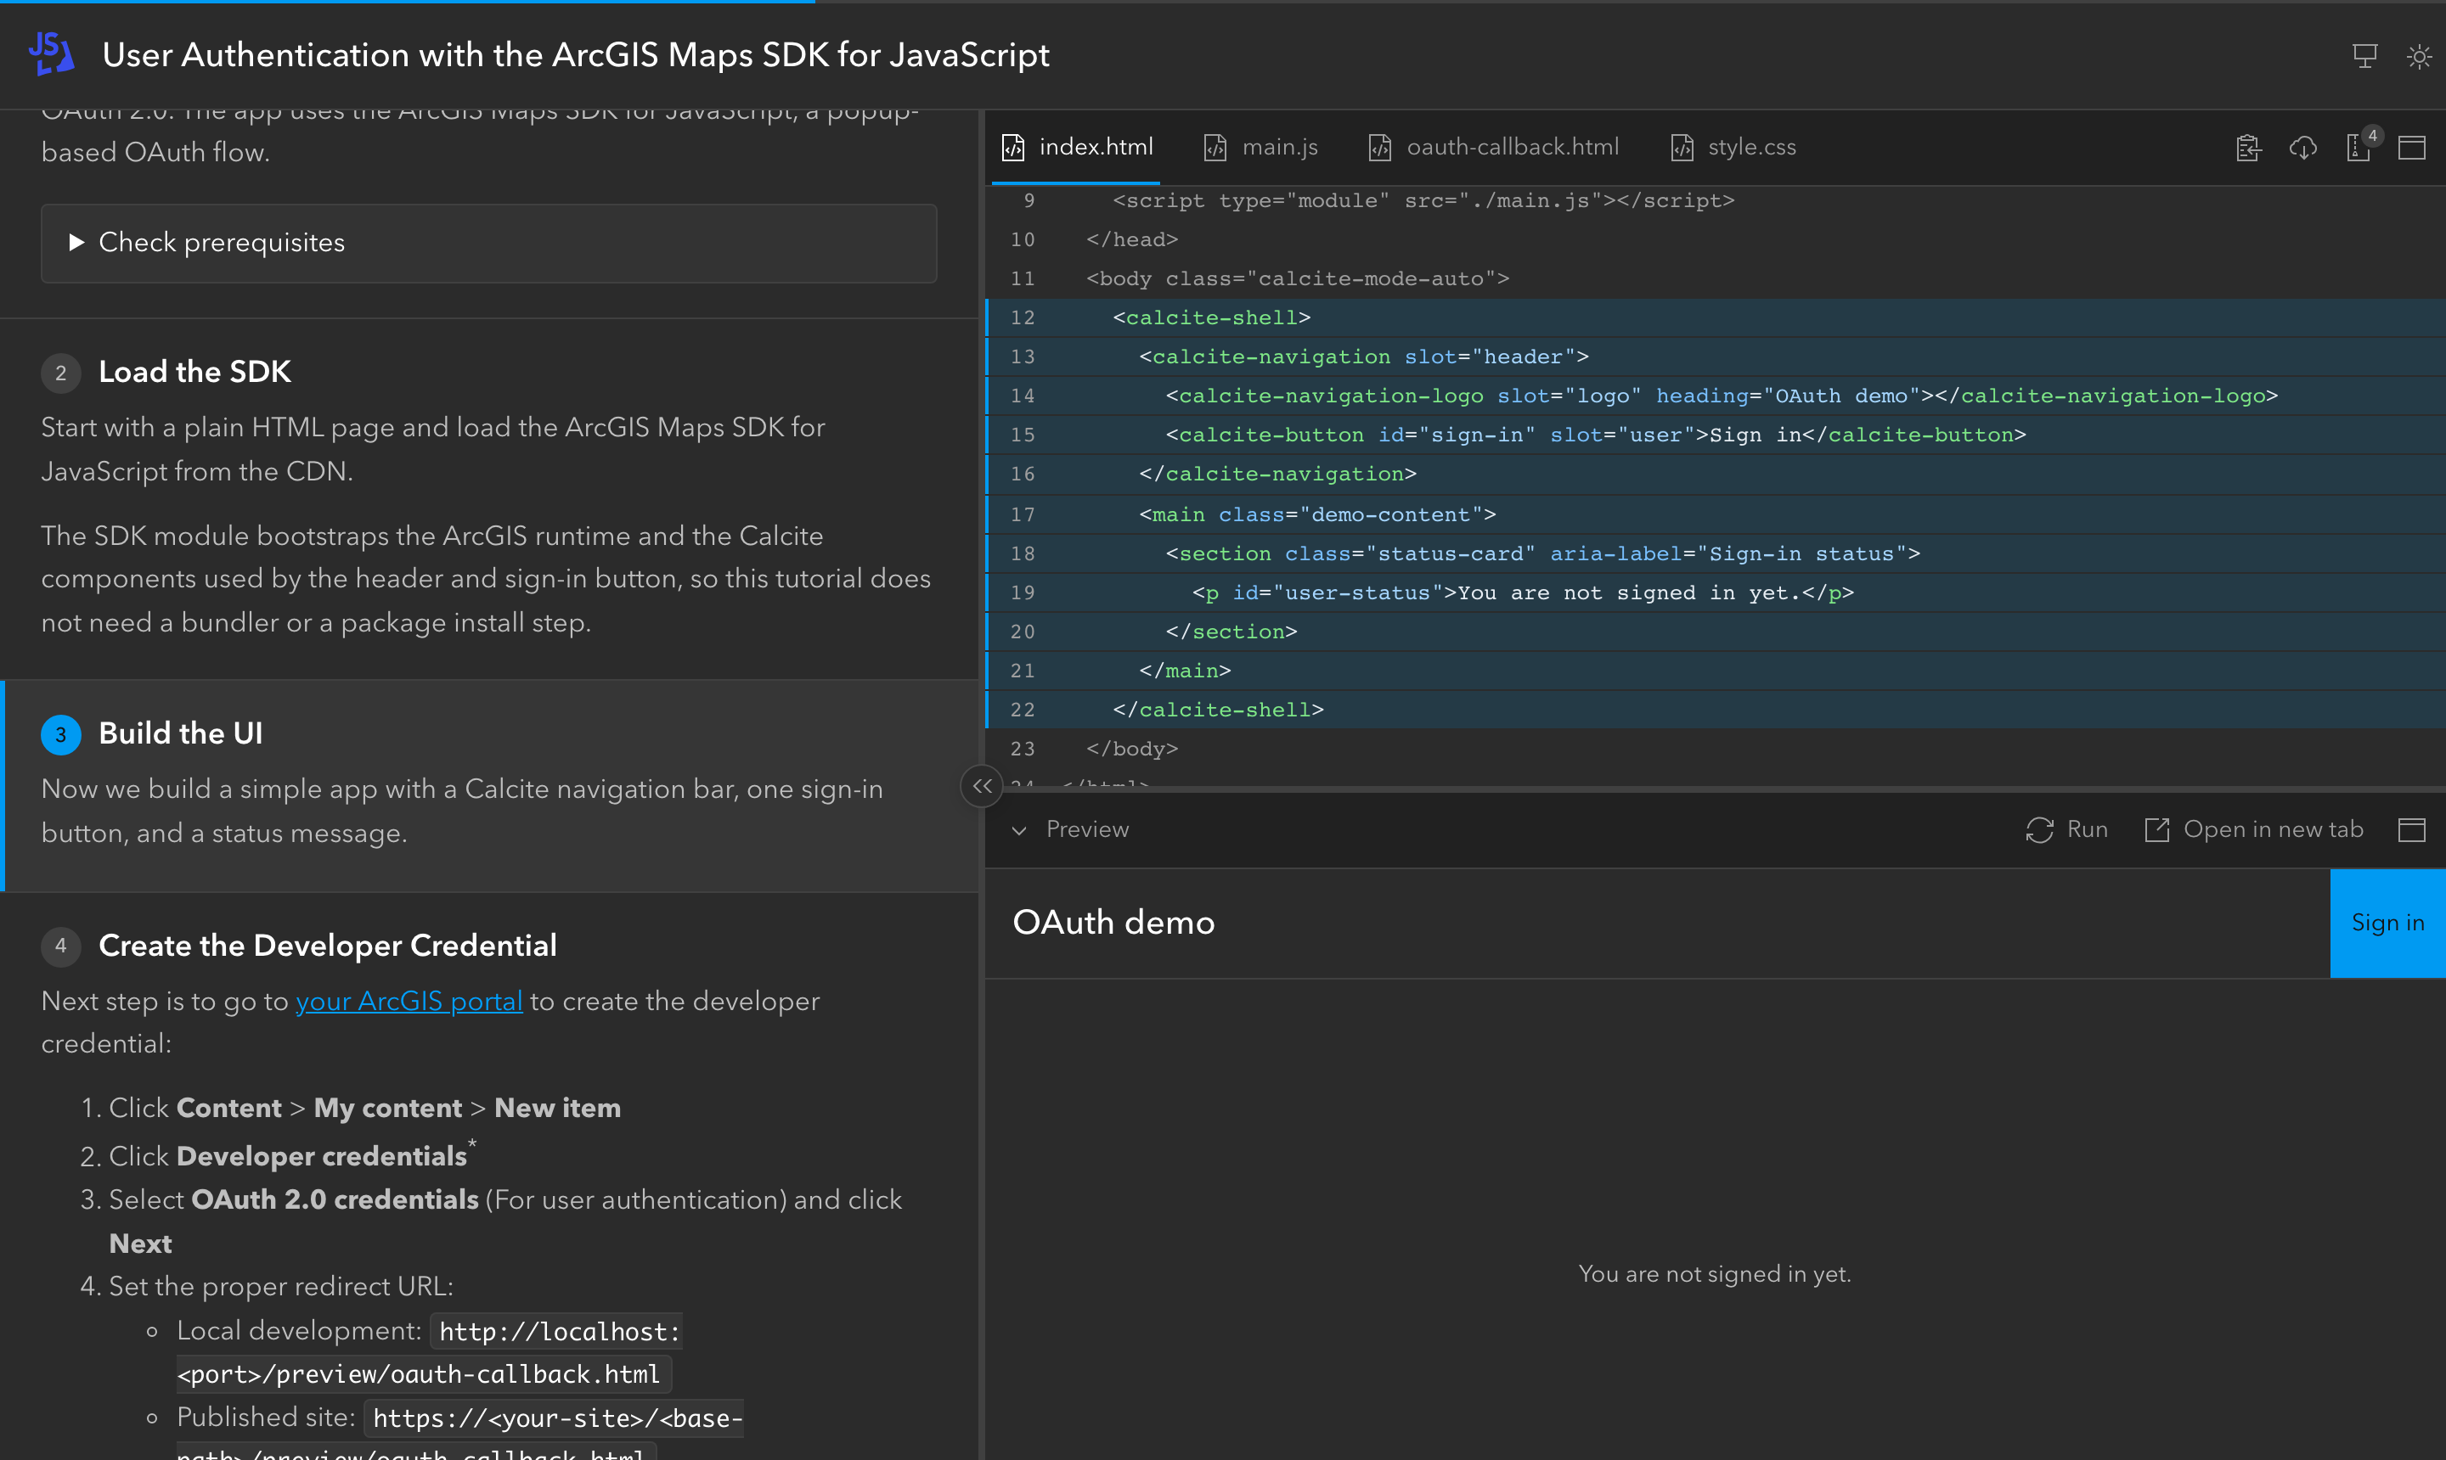Click line number 12 in the gutter

[1023, 317]
